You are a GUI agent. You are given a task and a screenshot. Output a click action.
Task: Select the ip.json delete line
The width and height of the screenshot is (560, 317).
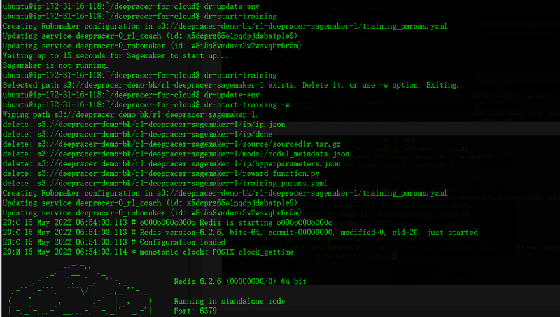coord(144,125)
